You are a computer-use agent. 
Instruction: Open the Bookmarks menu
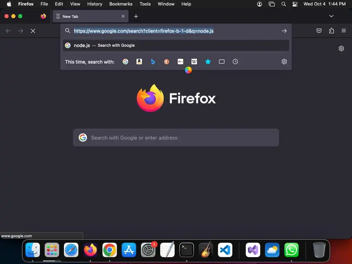pyautogui.click(x=121, y=4)
